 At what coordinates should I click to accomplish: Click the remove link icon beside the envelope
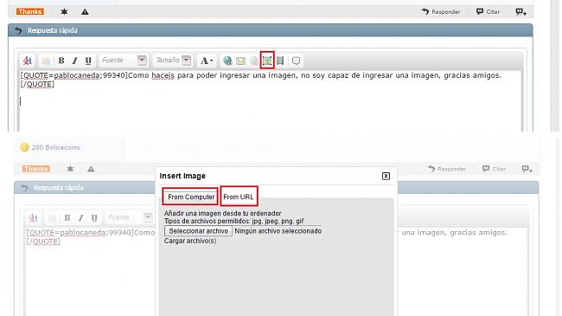pos(253,61)
